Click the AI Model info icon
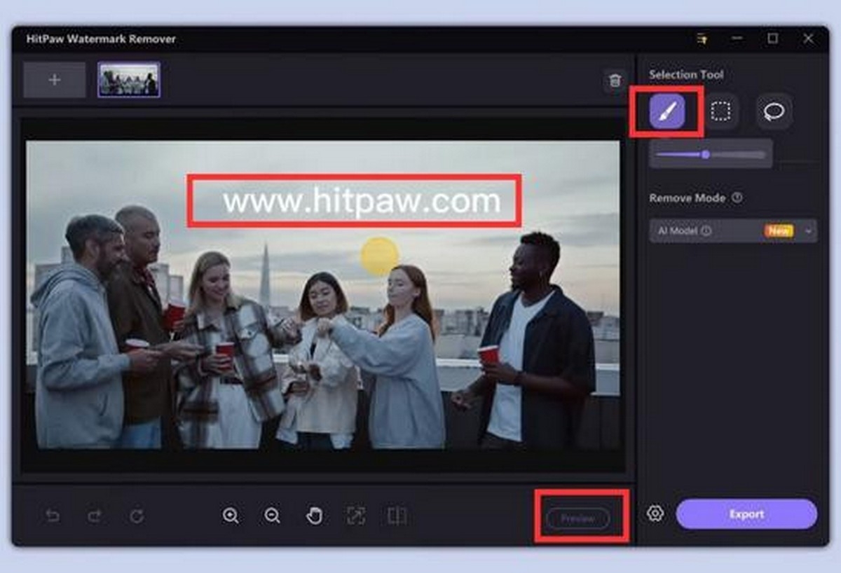The image size is (841, 573). 706,230
